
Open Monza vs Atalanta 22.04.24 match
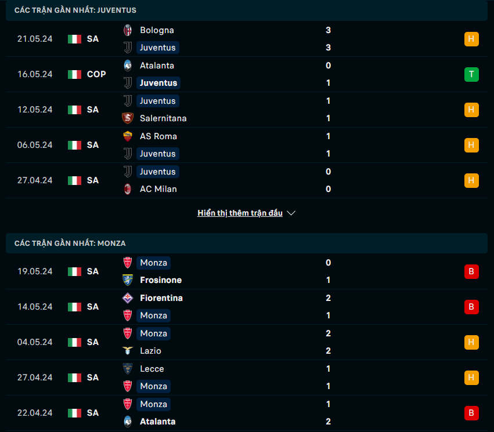[247, 413]
